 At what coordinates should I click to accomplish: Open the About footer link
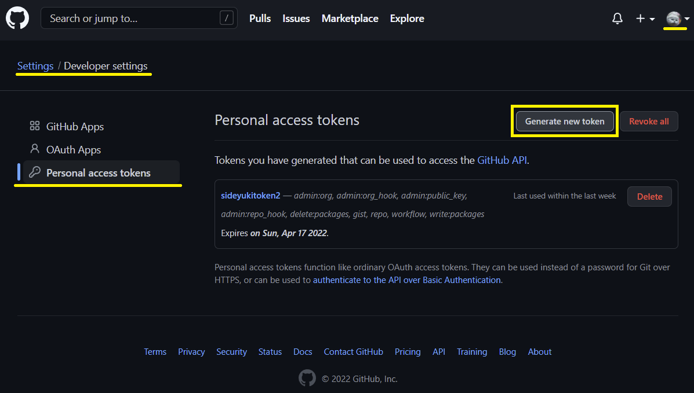[540, 352]
